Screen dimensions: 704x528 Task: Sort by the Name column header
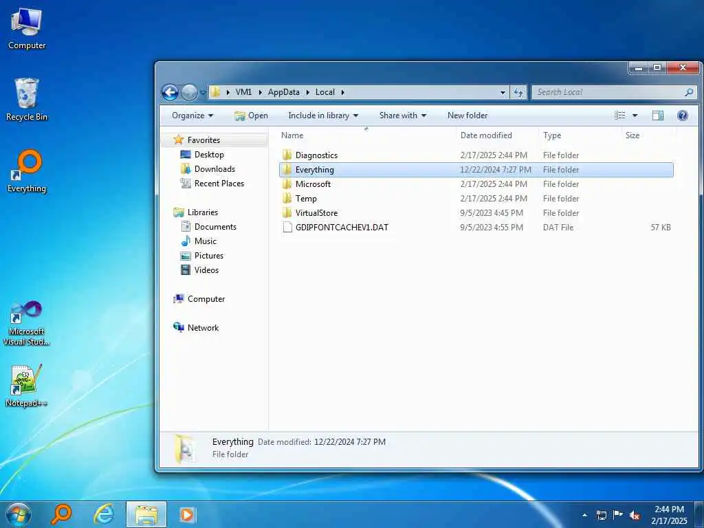(366, 135)
